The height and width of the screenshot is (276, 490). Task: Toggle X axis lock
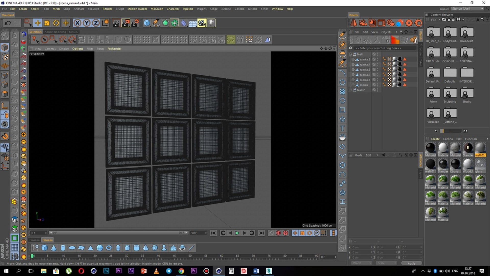point(77,23)
